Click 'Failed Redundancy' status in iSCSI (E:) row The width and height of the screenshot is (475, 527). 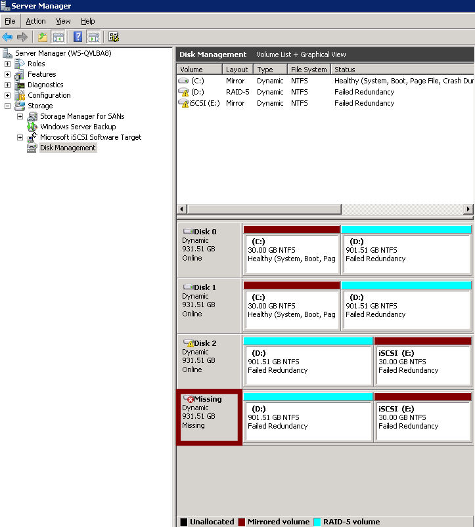pos(365,103)
